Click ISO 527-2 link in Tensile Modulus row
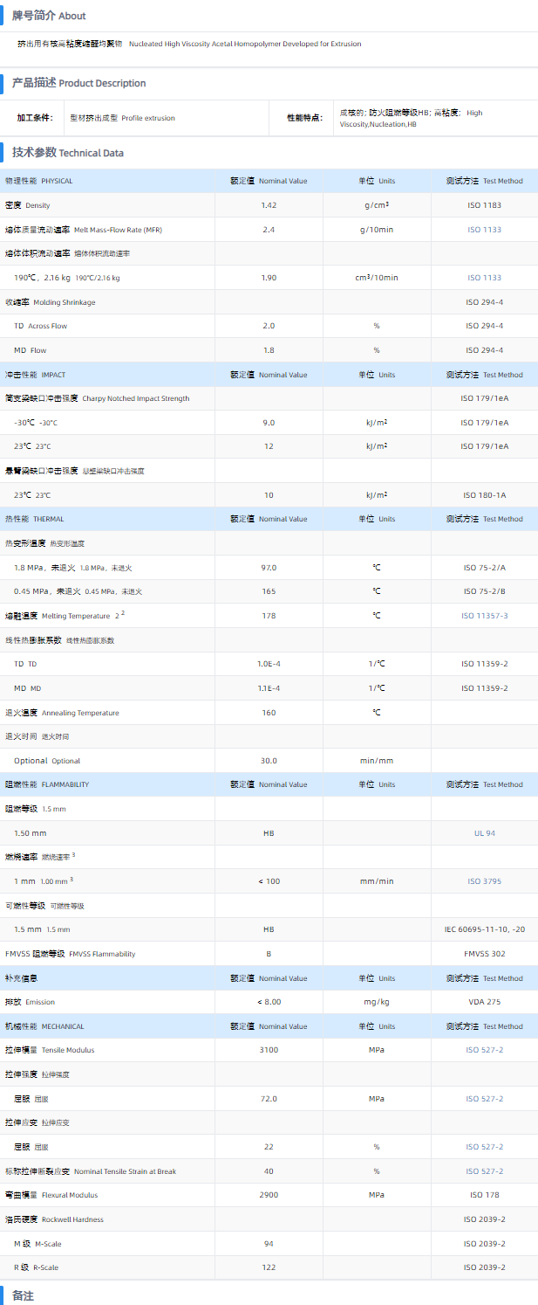The height and width of the screenshot is (1305, 538). 484,1050
